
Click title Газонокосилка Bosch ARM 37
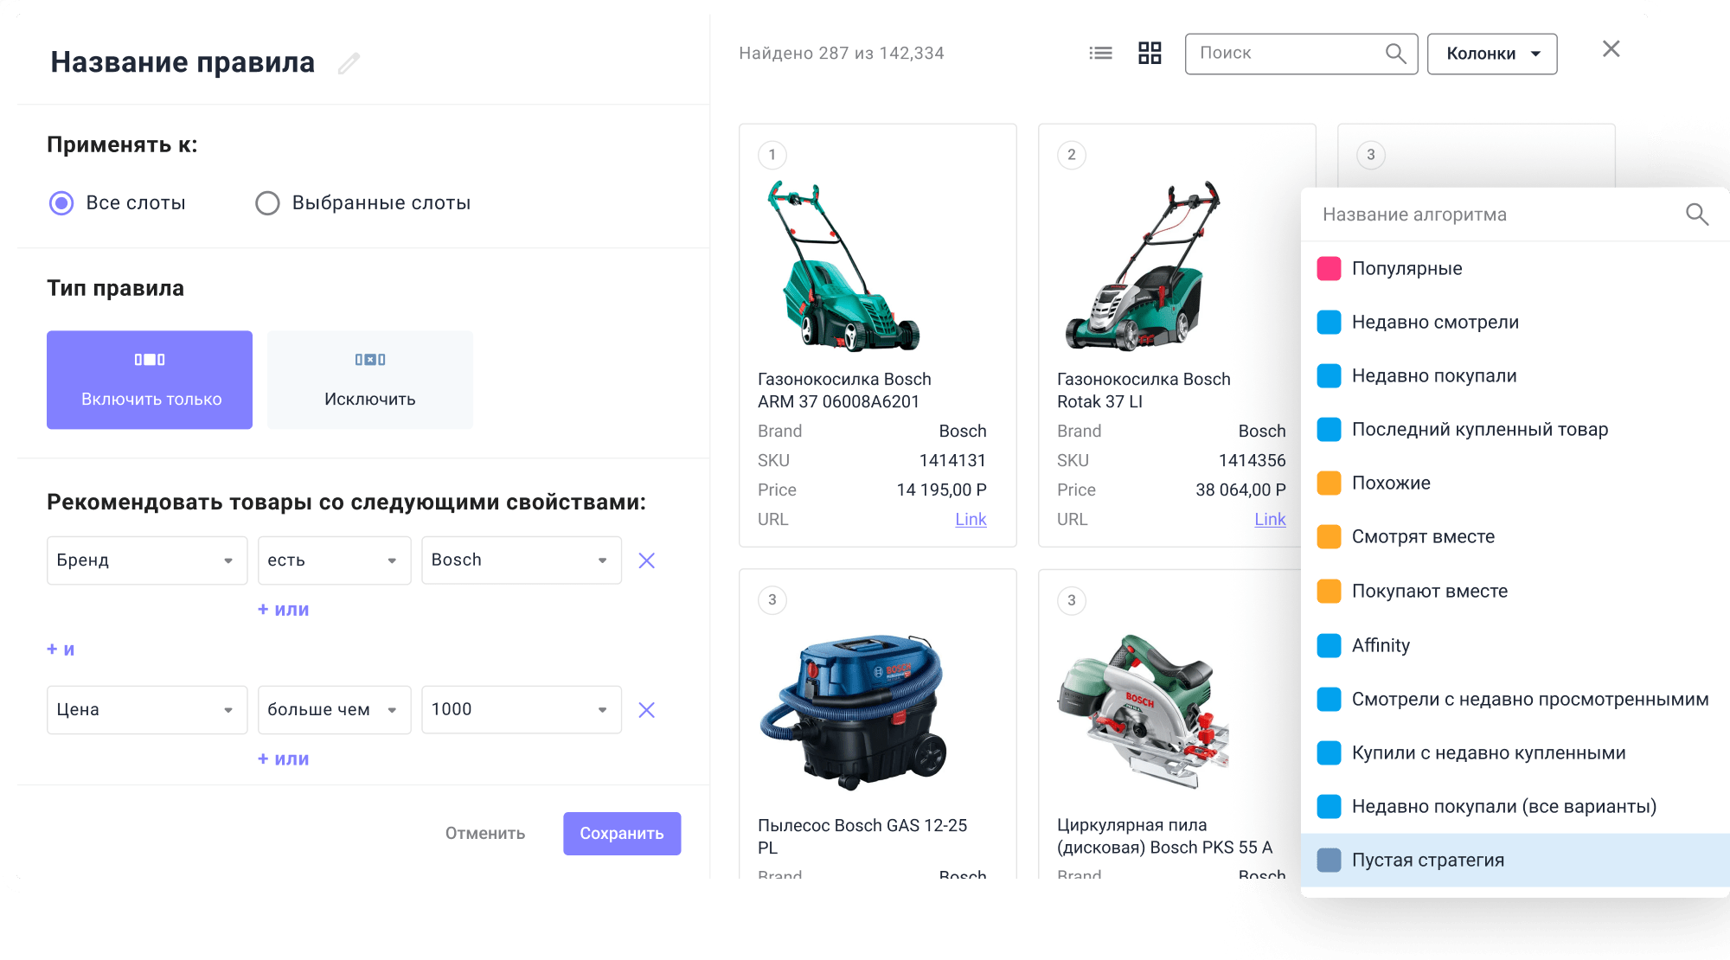[844, 391]
